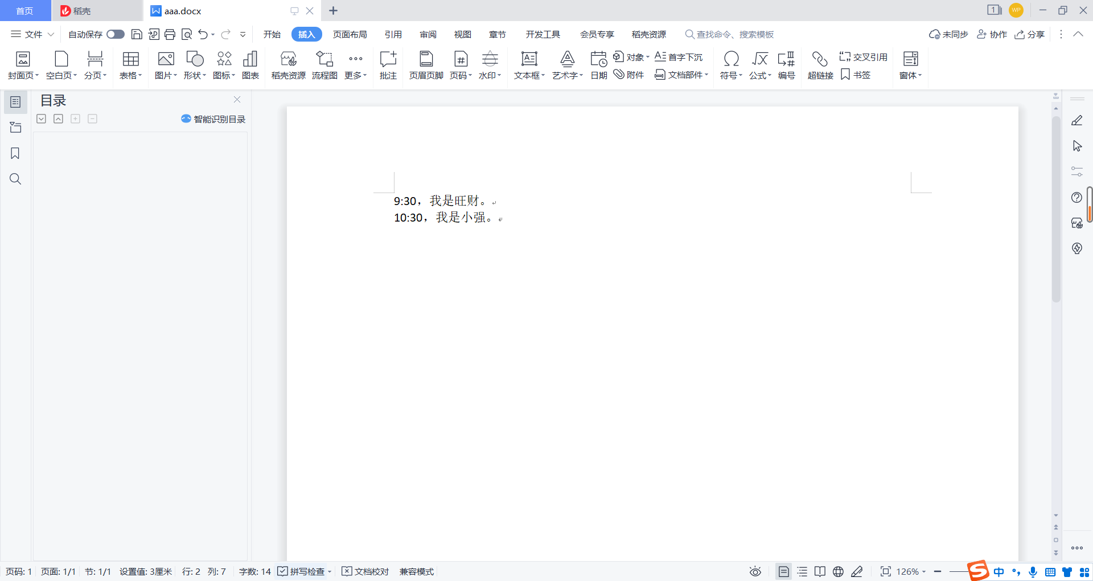Open the 开发工具 ribbon tab

543,34
